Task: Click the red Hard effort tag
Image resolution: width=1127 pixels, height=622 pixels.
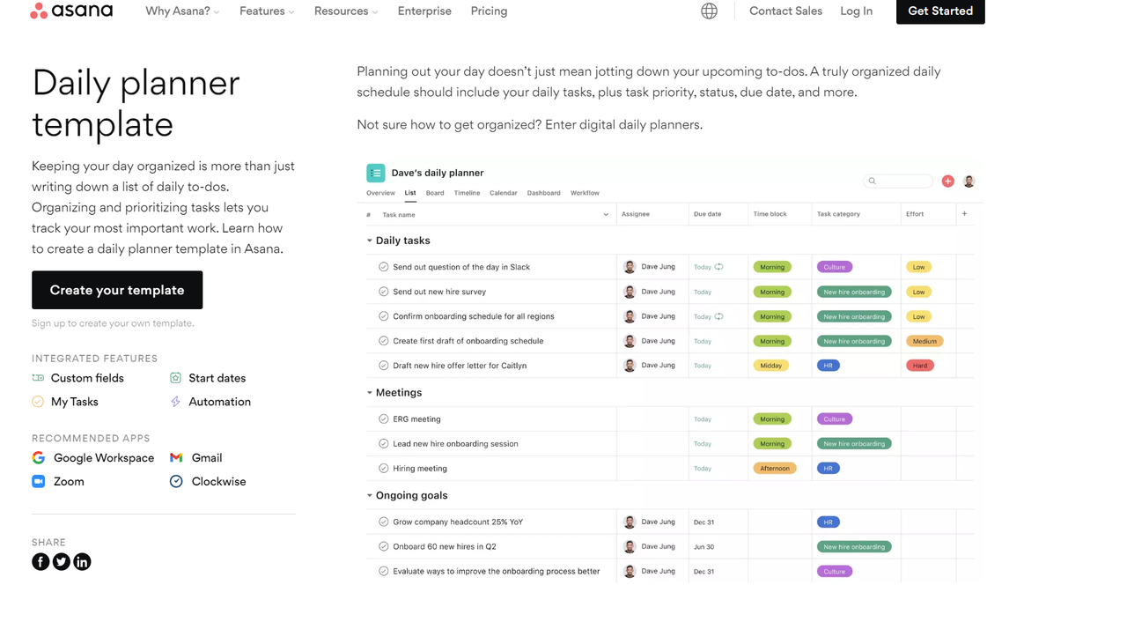Action: pyautogui.click(x=919, y=366)
